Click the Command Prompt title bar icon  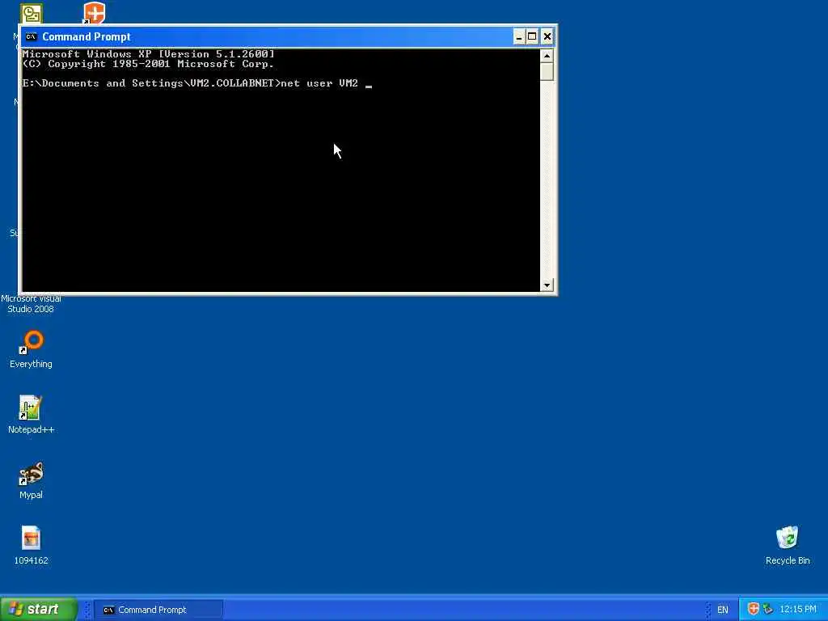(x=32, y=37)
